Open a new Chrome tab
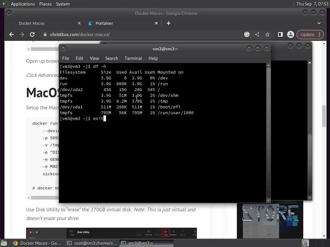Image resolution: width=330 pixels, height=247 pixels. (169, 23)
